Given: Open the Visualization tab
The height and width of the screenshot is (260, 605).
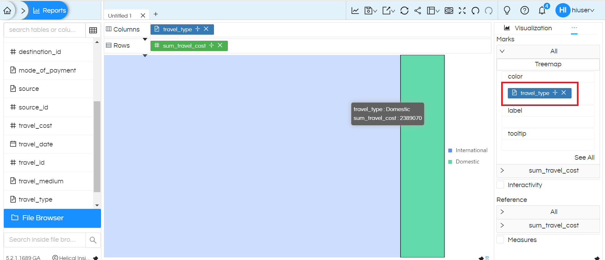Looking at the screenshot, I should (x=528, y=28).
